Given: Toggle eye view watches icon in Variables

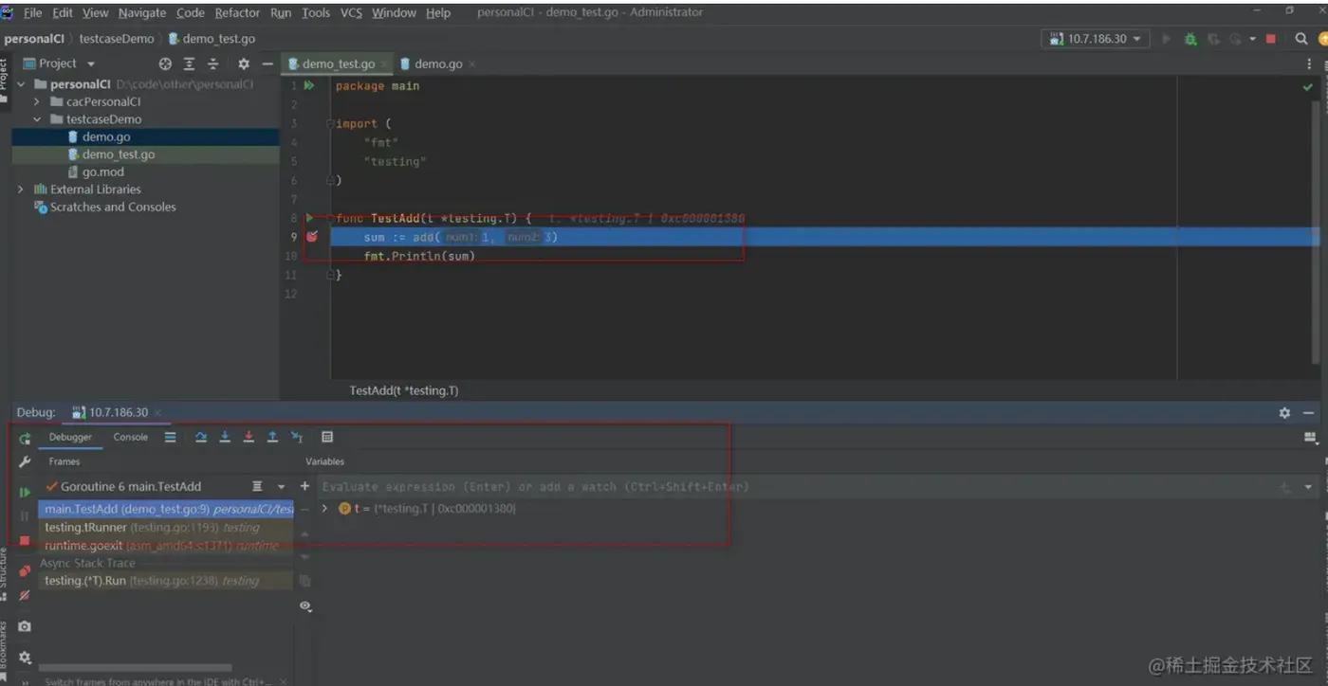Looking at the screenshot, I should point(304,605).
